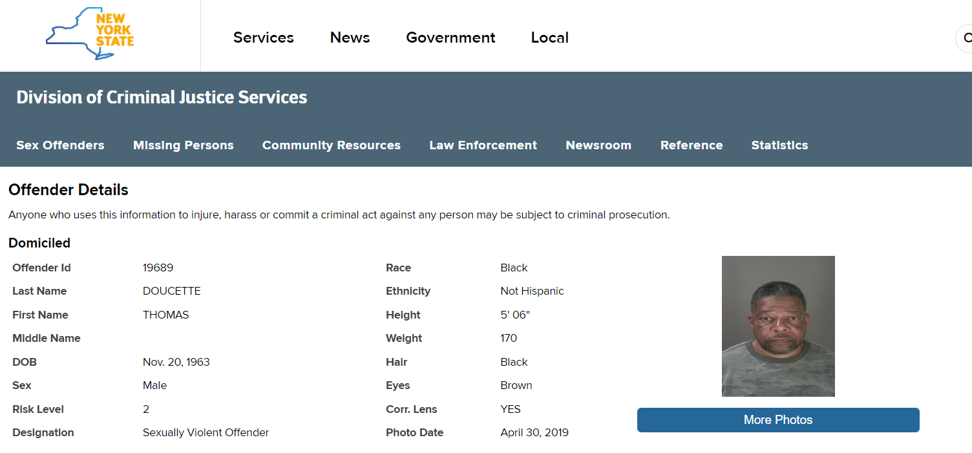This screenshot has height=453, width=972.
Task: Select the Hair value Black
Action: click(x=514, y=362)
